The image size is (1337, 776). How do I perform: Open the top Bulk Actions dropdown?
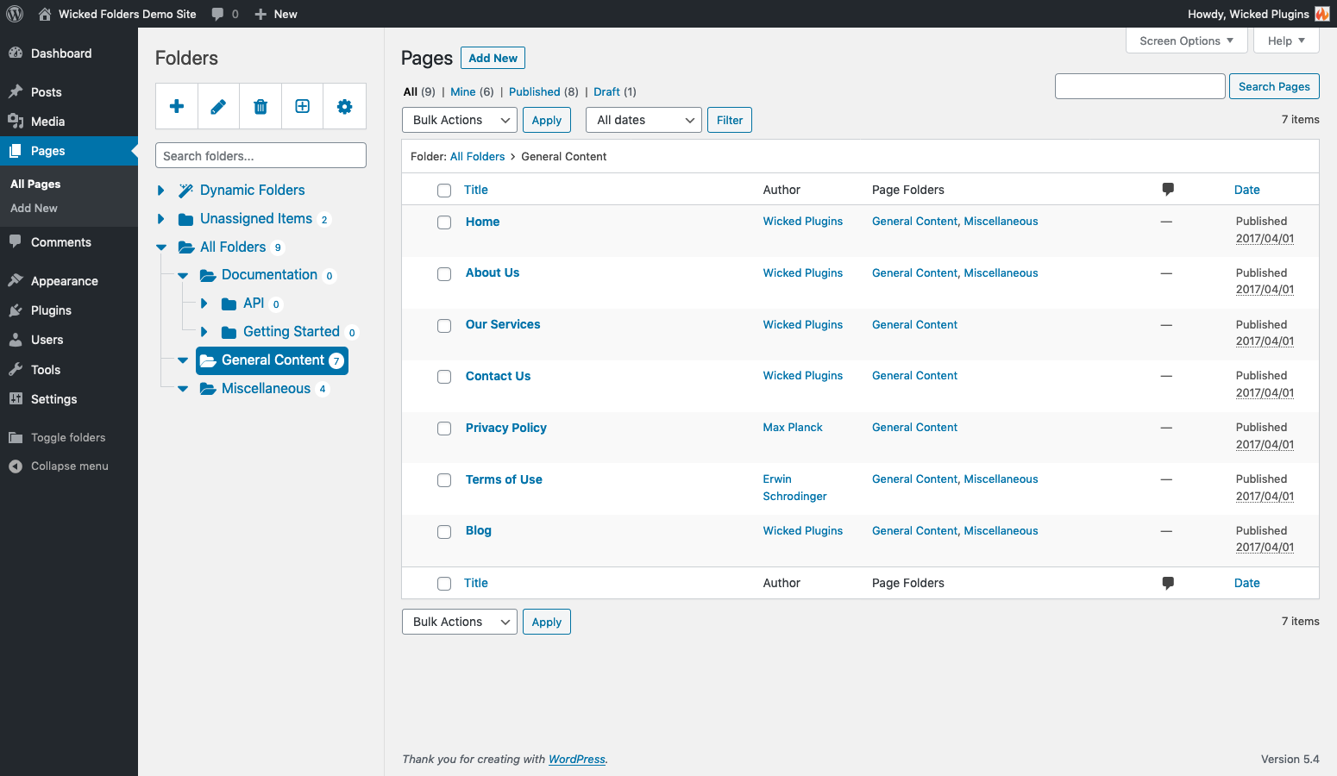[459, 120]
